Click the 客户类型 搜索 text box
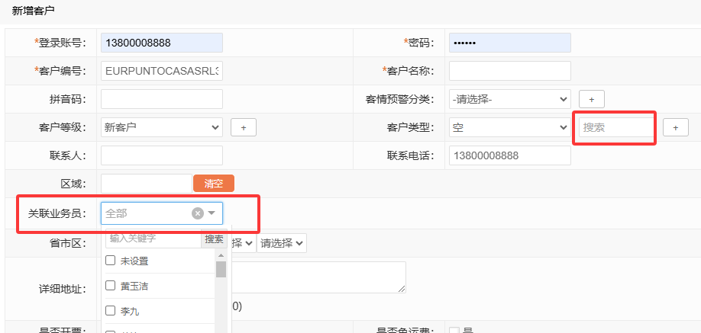This screenshot has height=333, width=701. 614,127
